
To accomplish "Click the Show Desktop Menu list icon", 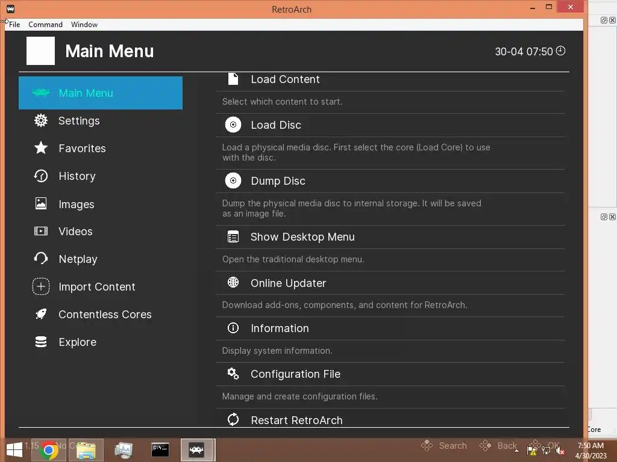I will (233, 237).
